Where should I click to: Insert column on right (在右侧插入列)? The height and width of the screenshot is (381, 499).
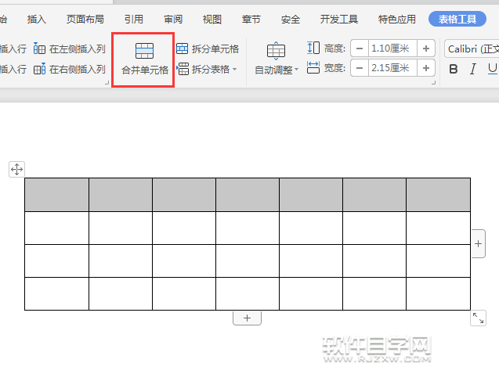(x=70, y=69)
